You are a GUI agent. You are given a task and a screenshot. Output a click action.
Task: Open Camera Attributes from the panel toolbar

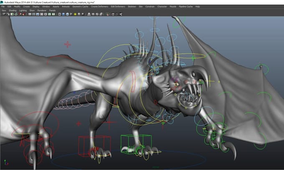point(8,14)
